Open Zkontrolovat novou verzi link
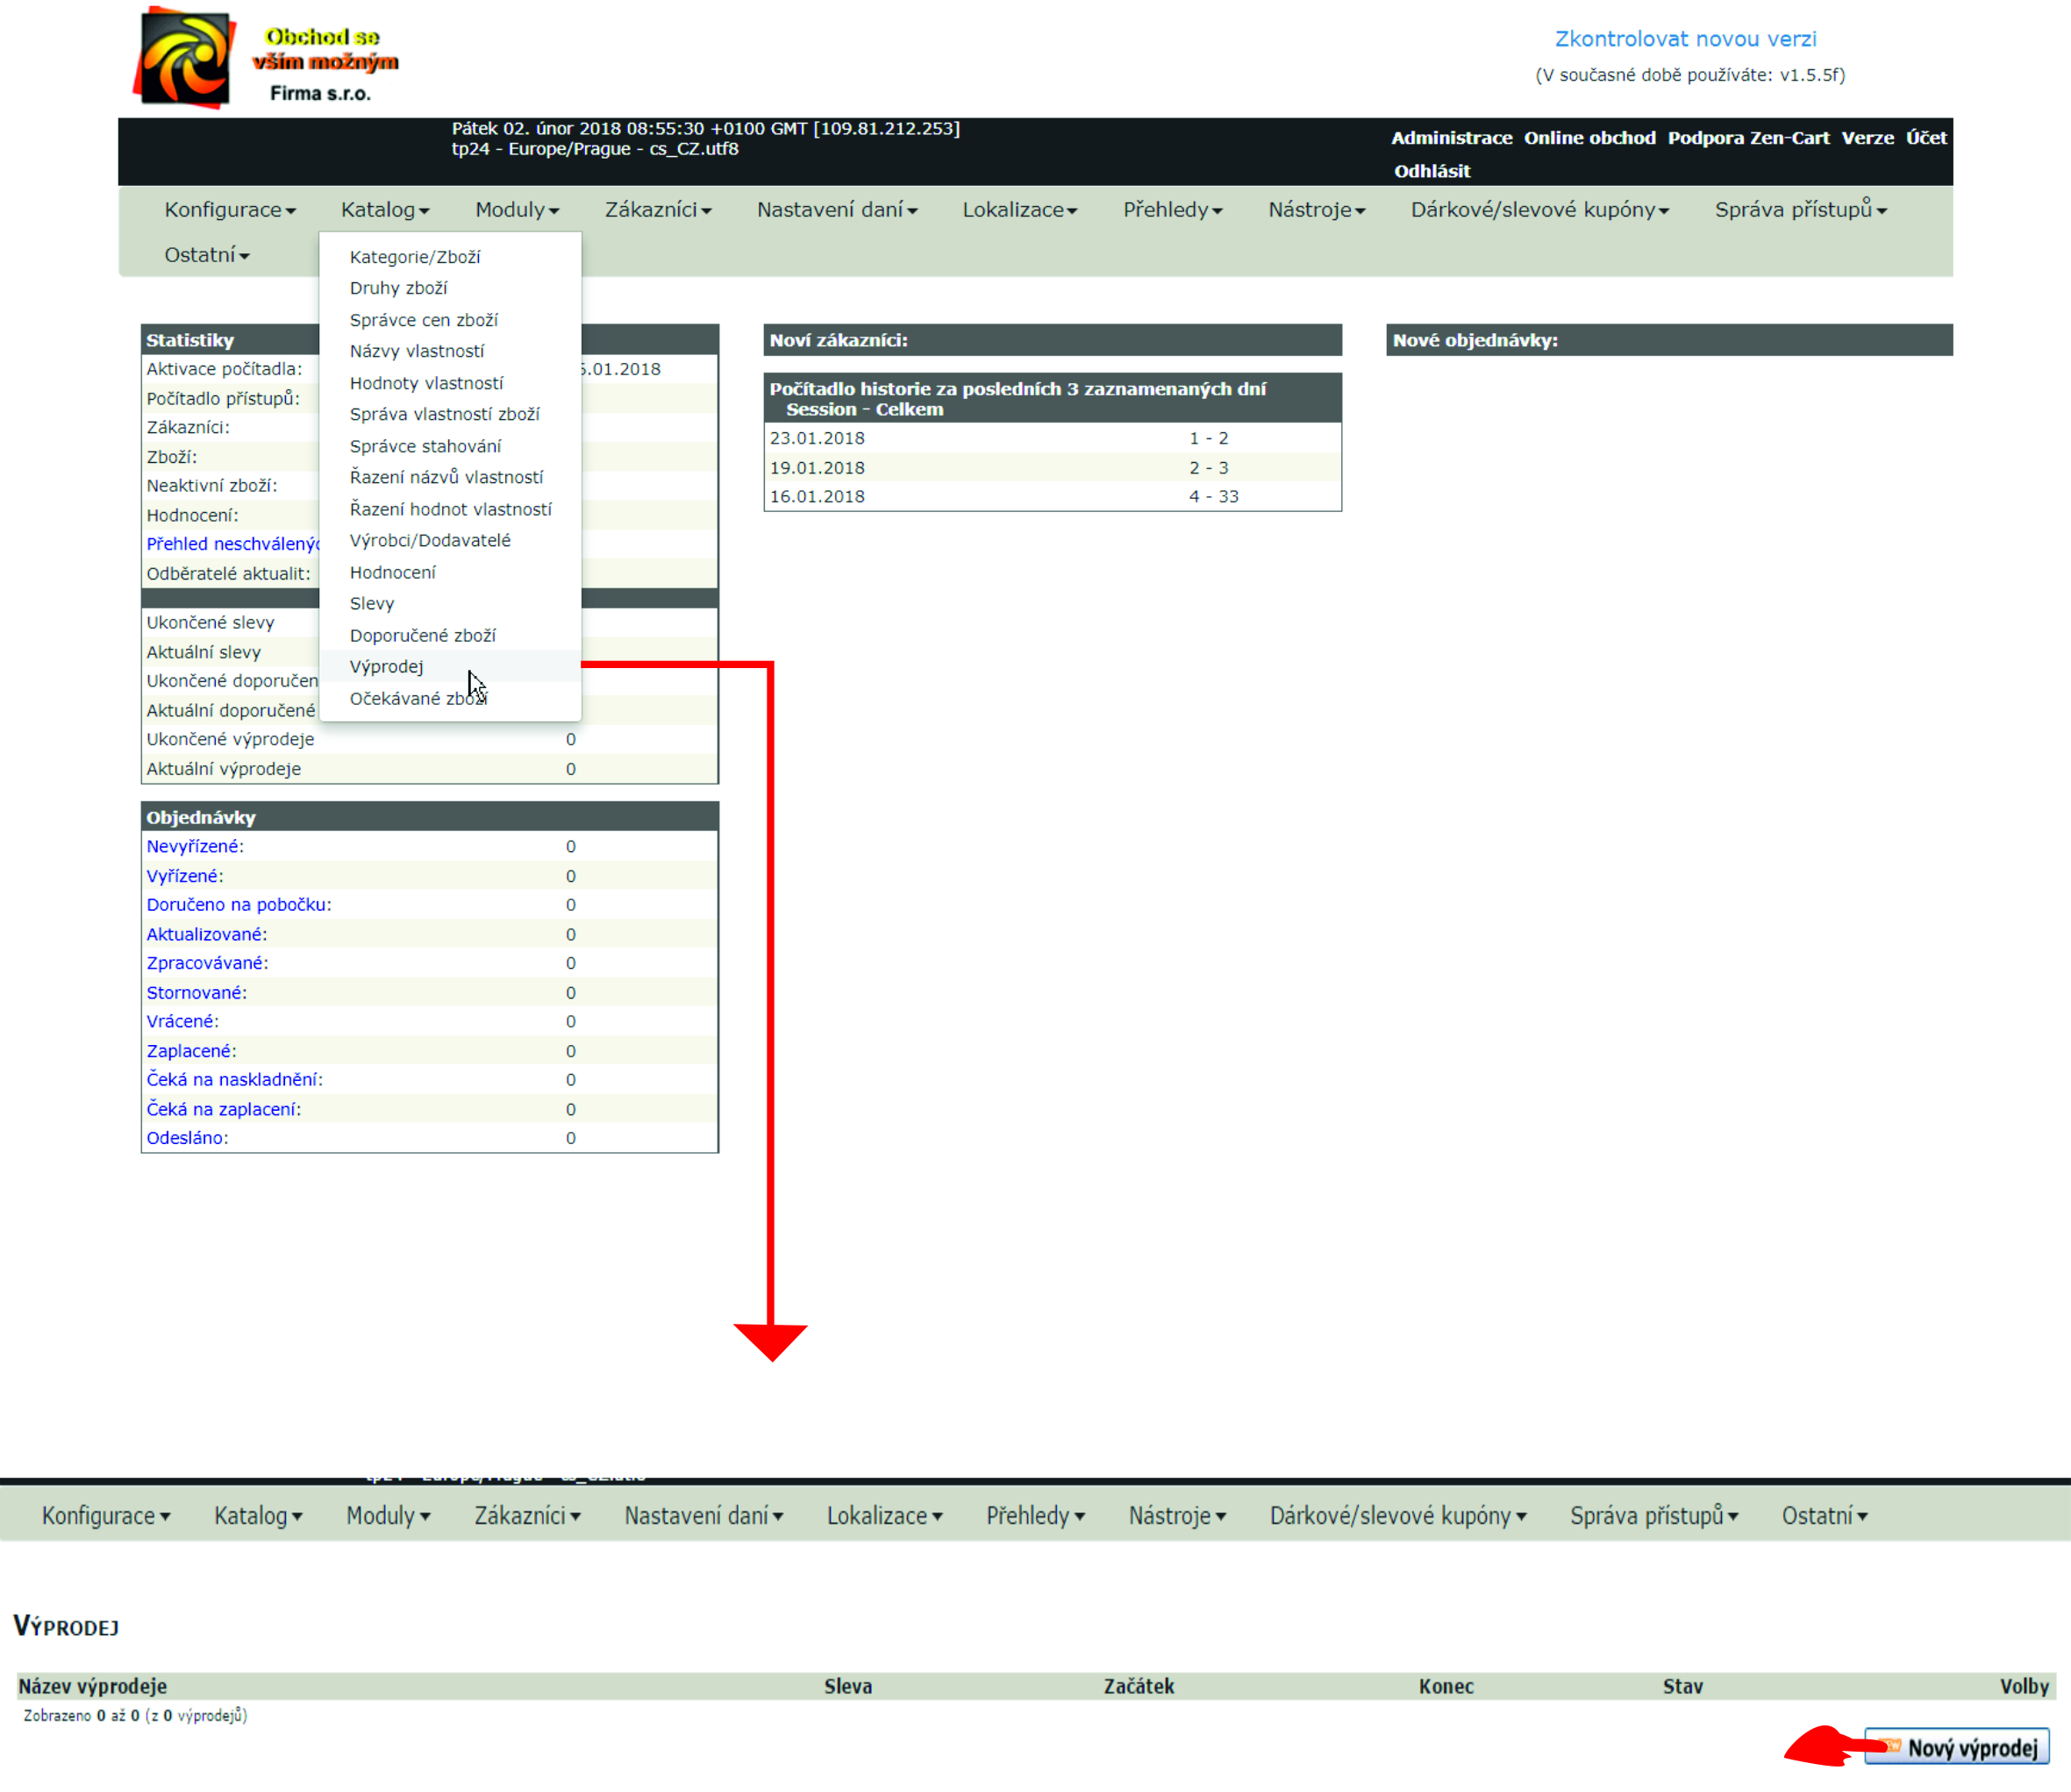Image resolution: width=2071 pixels, height=1792 pixels. (1685, 39)
